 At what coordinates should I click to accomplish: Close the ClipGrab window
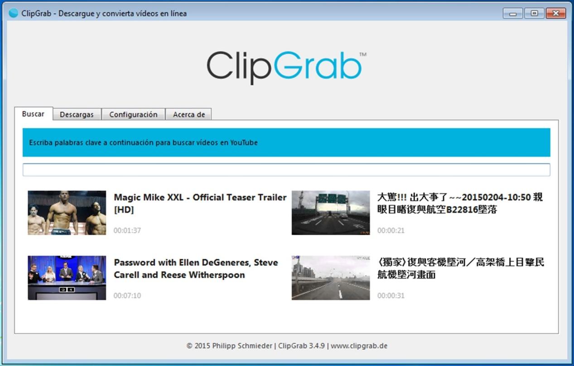click(555, 13)
